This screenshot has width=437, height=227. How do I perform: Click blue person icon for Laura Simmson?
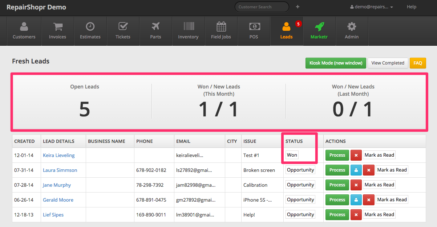point(356,170)
